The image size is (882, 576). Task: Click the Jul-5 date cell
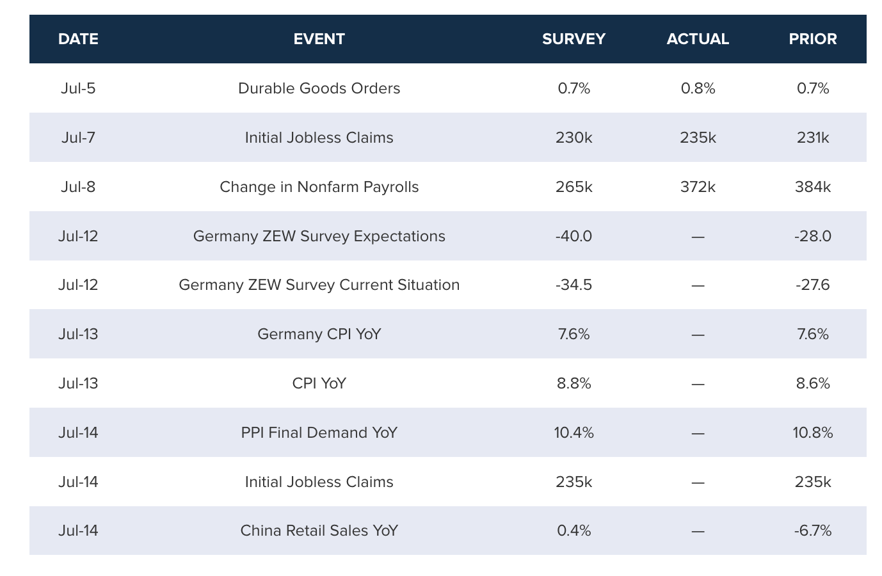click(x=78, y=88)
